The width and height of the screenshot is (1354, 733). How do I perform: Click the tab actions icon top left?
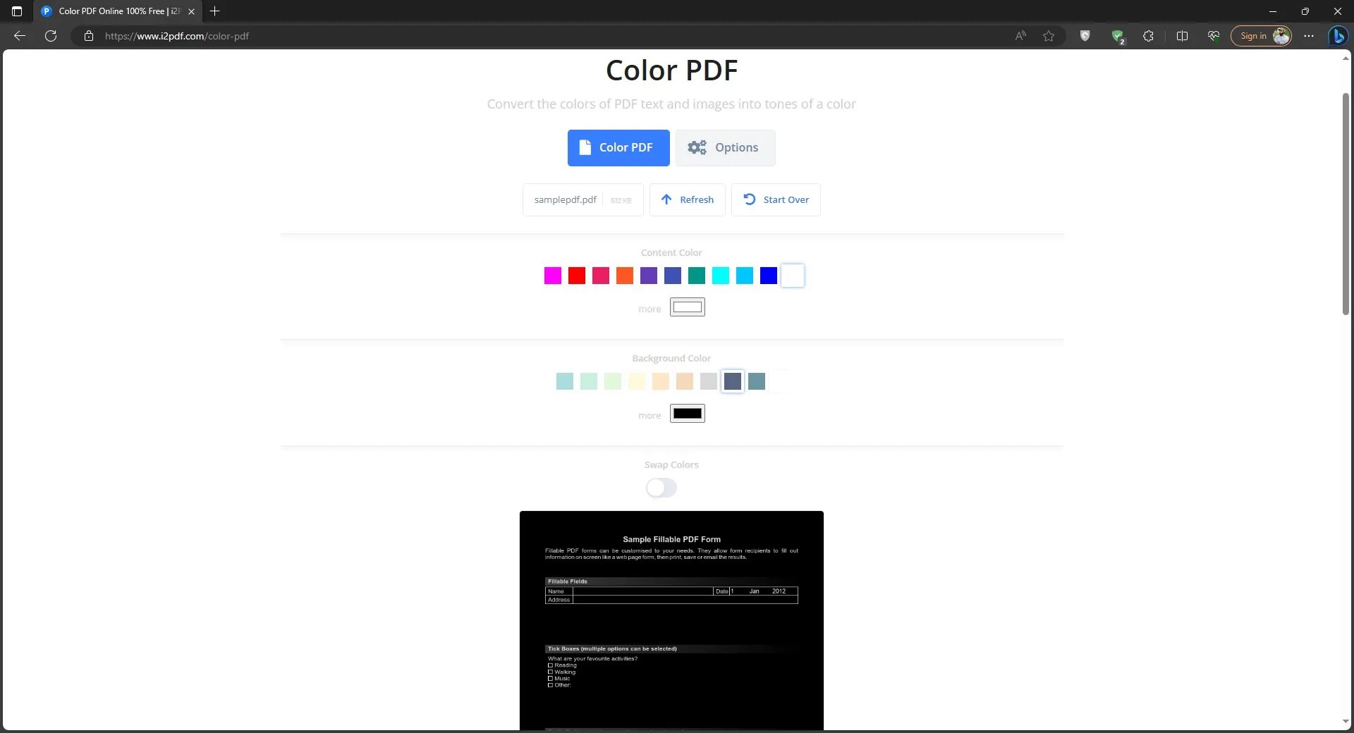click(17, 11)
